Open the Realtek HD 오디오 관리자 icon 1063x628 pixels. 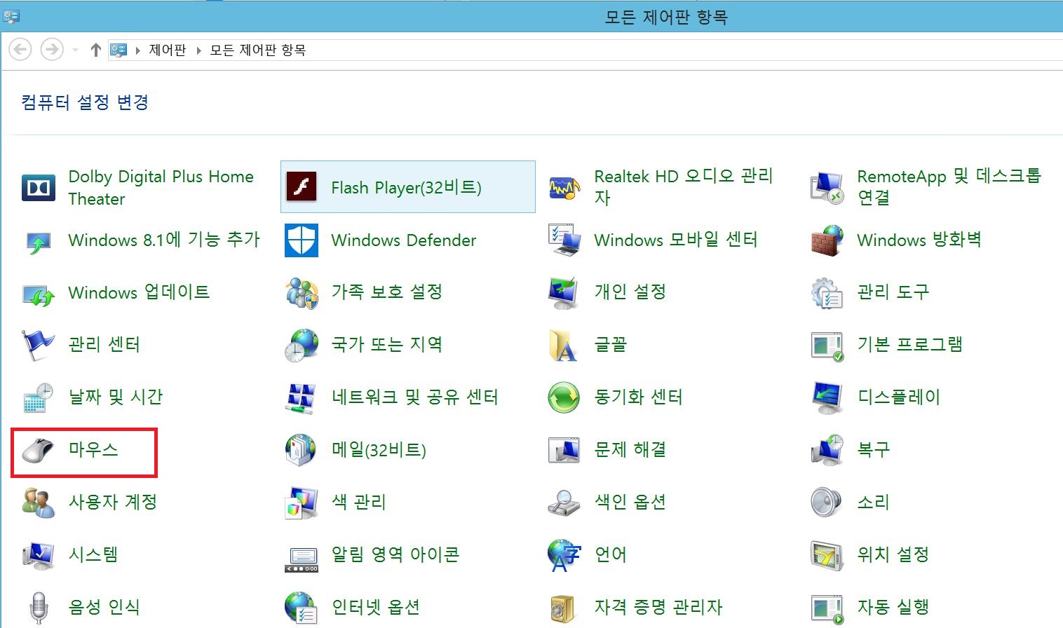(x=564, y=187)
